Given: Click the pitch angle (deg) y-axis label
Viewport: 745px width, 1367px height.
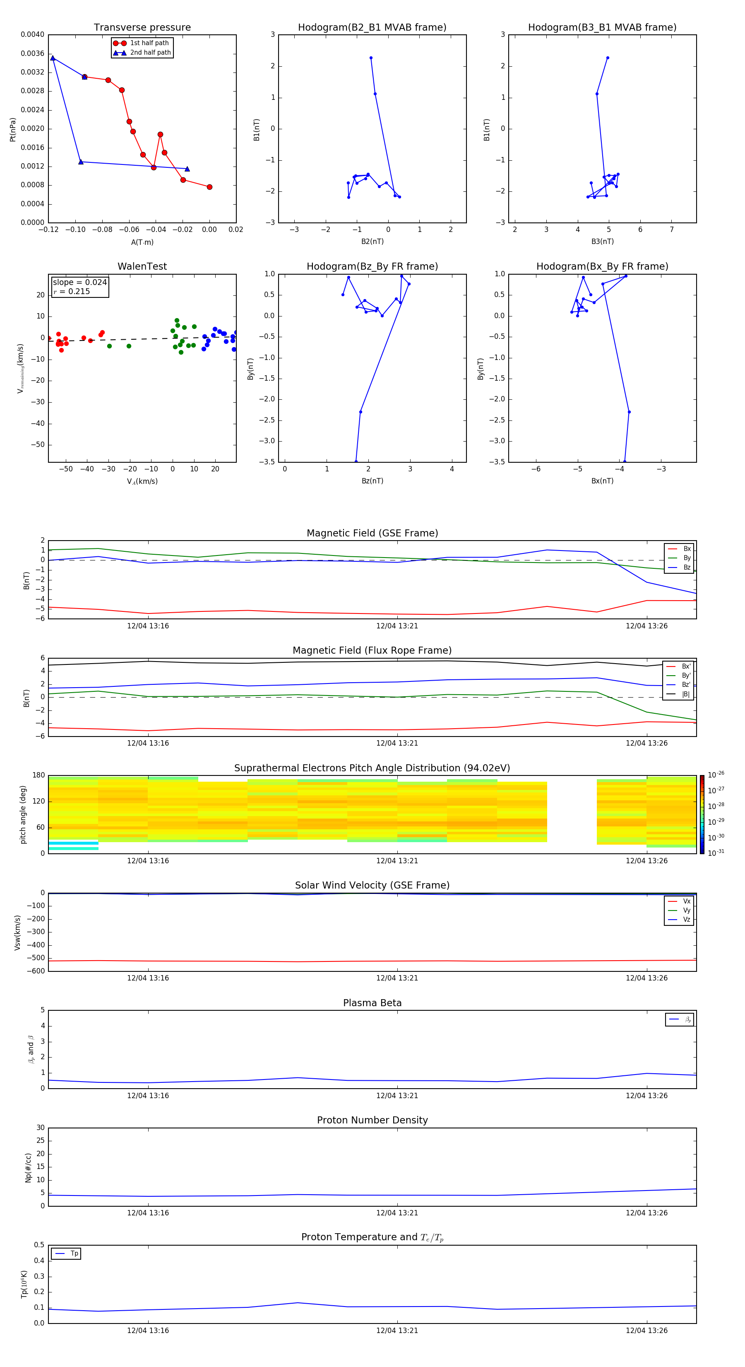Looking at the screenshot, I should (x=23, y=814).
